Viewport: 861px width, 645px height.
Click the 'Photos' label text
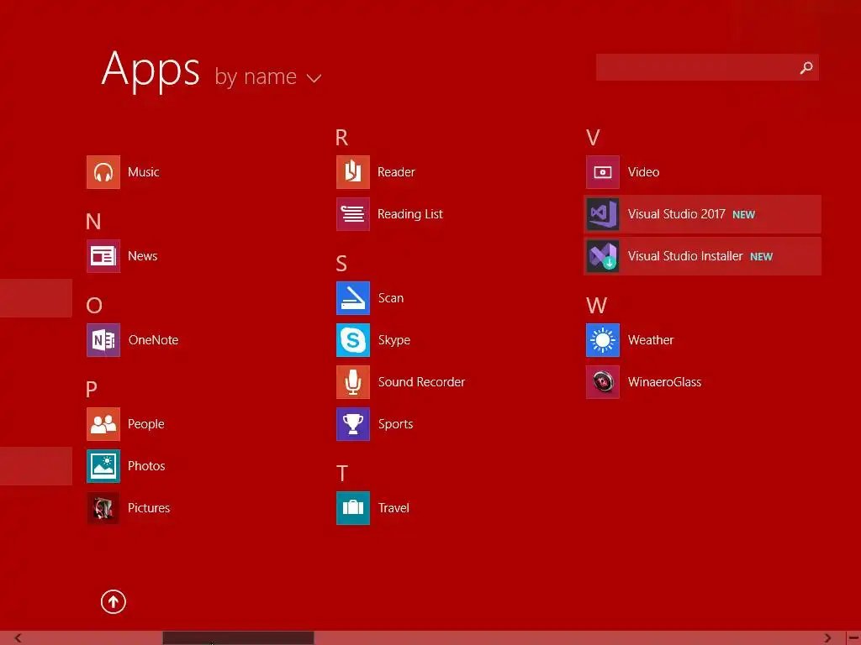(x=146, y=466)
